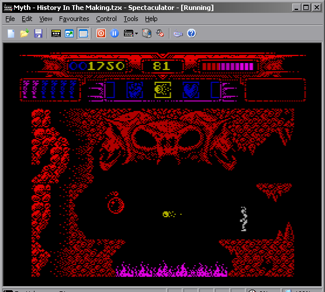This screenshot has width=325, height=292.
Task: Maximize the Spectaculator window
Action: tap(306, 8)
